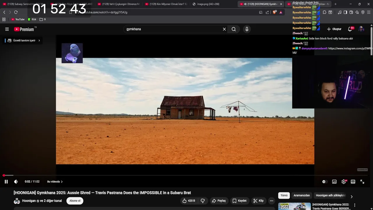373x210 pixels.
Task: Open the more actions ellipsis
Action: [272, 201]
